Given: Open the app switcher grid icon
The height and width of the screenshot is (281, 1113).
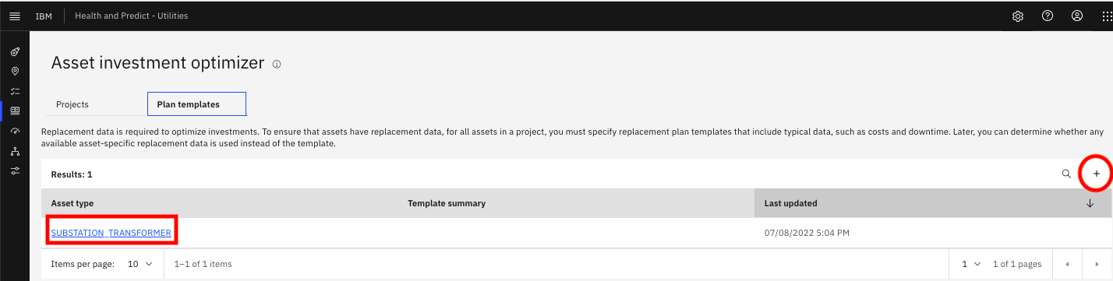Looking at the screenshot, I should (1107, 16).
